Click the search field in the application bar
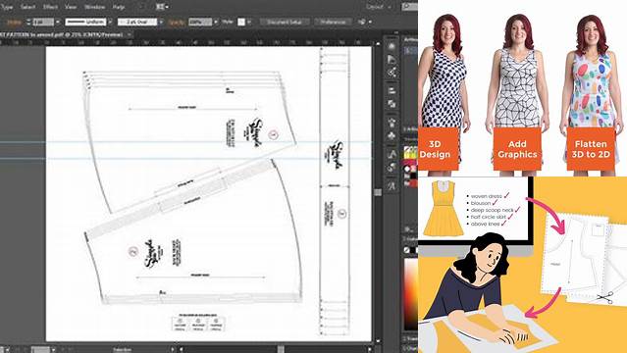This screenshot has width=627, height=353. (409, 7)
